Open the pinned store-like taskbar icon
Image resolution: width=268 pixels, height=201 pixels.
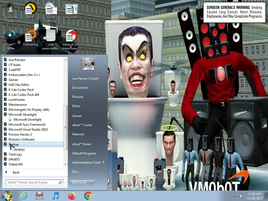coord(39,196)
